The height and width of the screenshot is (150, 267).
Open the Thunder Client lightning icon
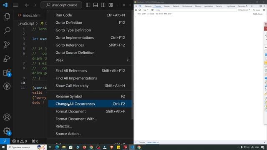click(x=7, y=86)
